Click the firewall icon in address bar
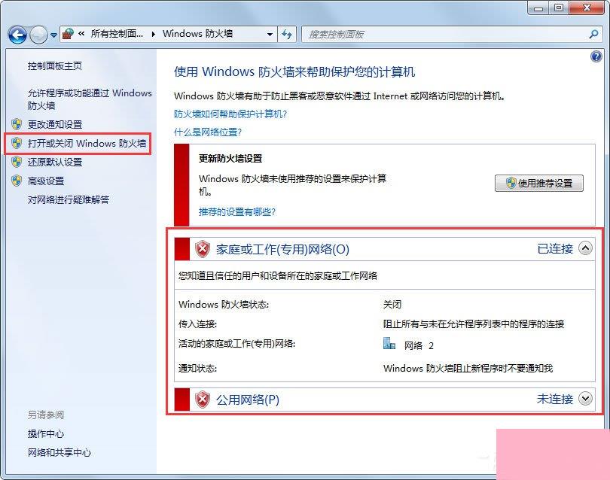The width and height of the screenshot is (610, 480). pyautogui.click(x=68, y=34)
